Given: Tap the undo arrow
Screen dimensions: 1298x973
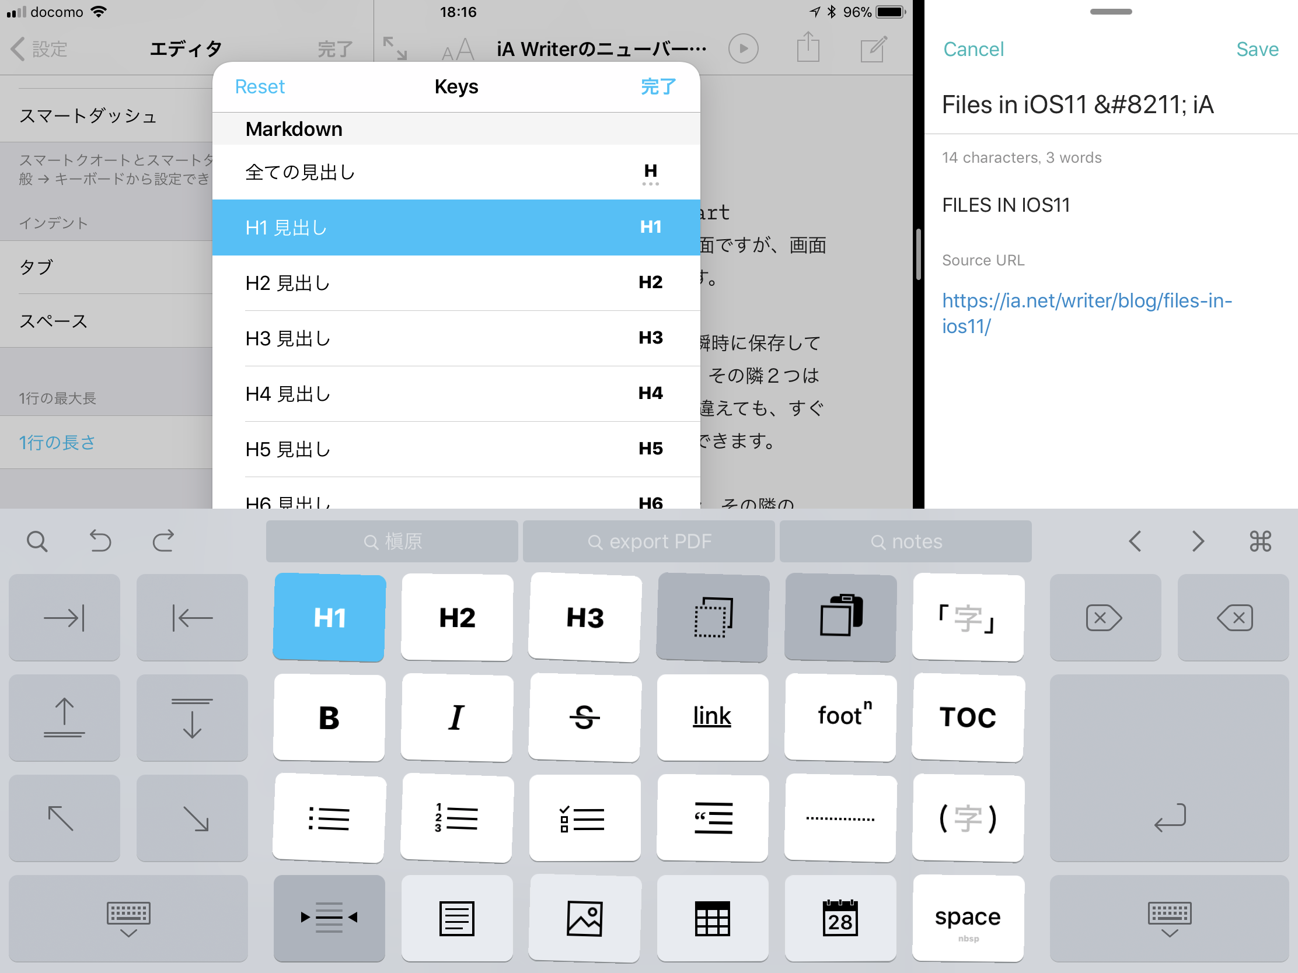Looking at the screenshot, I should (100, 541).
